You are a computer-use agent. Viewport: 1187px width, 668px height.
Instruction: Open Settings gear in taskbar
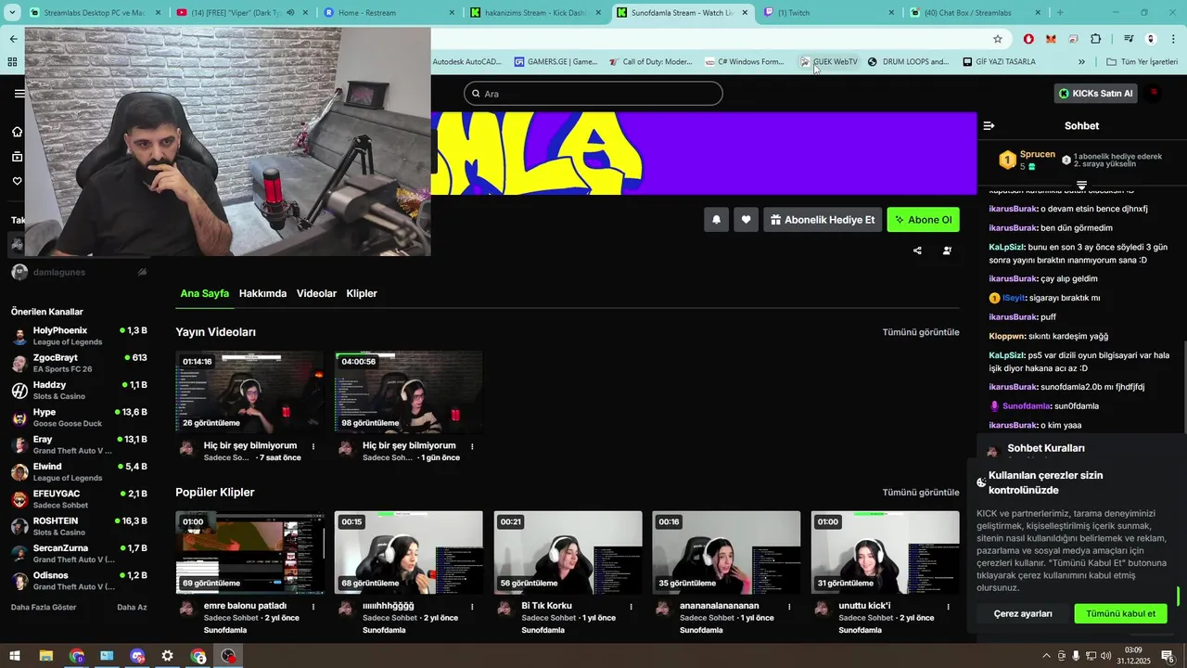pos(167,656)
